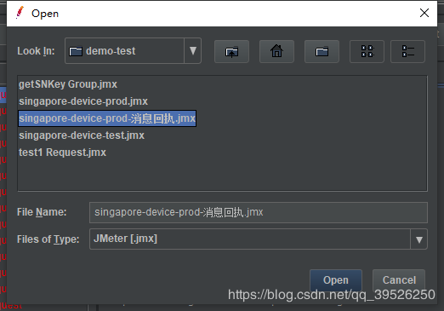Create a new folder
The height and width of the screenshot is (311, 444).
coord(322,51)
